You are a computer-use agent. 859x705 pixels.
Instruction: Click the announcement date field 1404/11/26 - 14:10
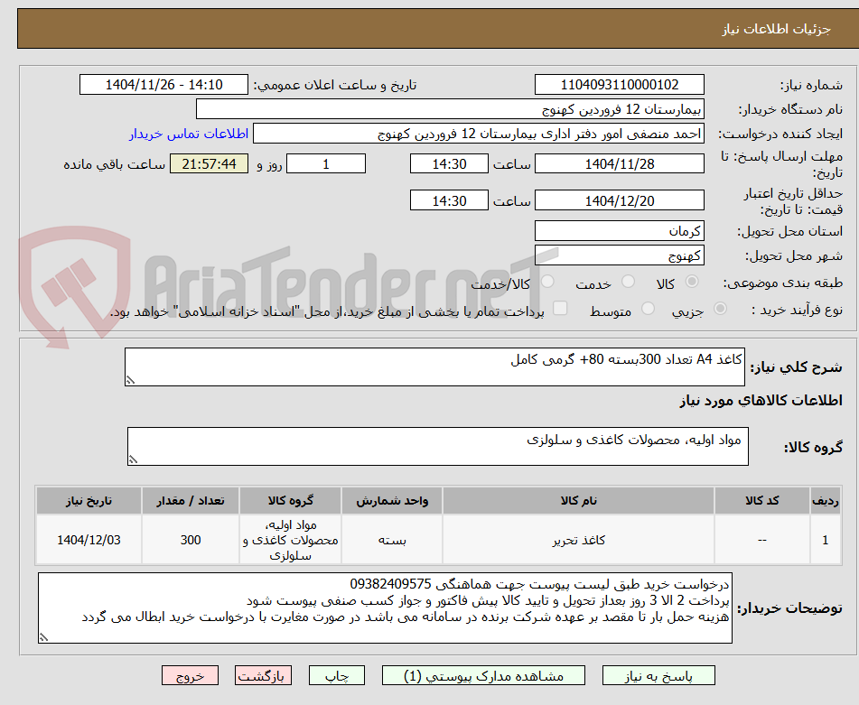pos(163,85)
